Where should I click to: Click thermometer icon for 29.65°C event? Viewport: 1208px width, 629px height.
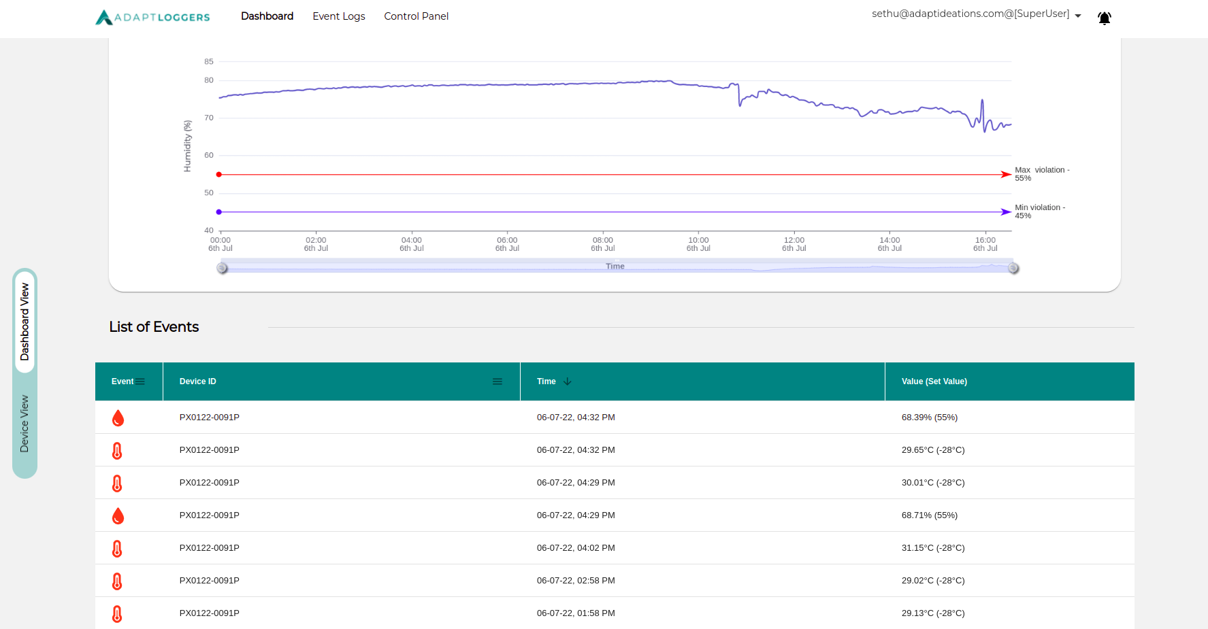[117, 451]
